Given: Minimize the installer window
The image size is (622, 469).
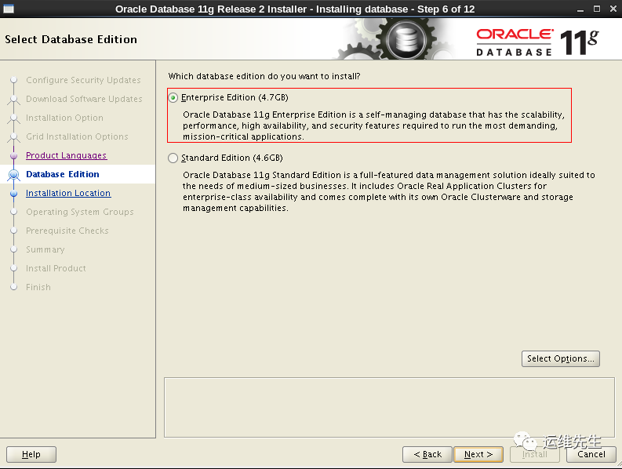Looking at the screenshot, I should point(580,9).
